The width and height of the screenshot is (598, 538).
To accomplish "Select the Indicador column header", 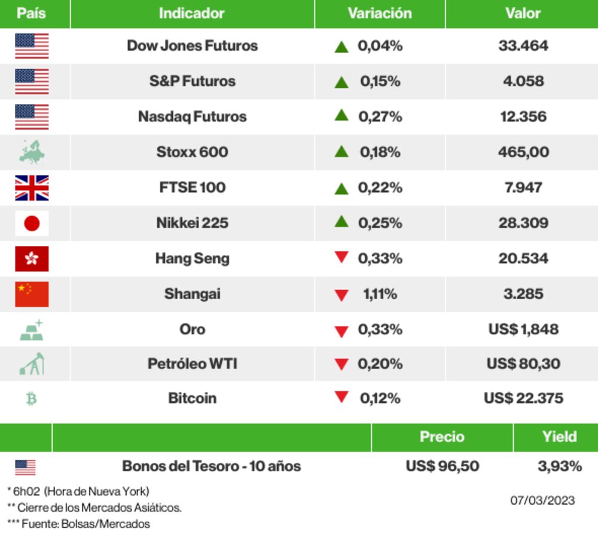I will click(192, 13).
